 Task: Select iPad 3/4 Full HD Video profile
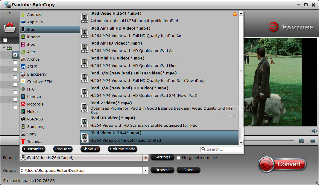click(x=159, y=77)
